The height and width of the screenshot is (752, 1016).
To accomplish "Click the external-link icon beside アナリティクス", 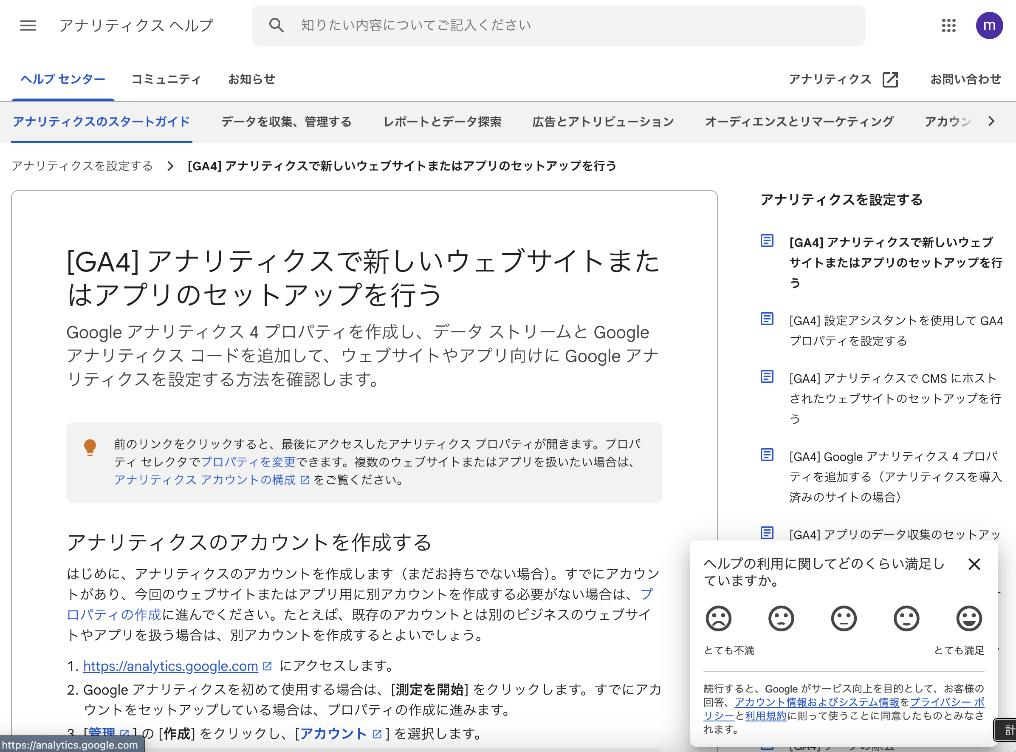I will point(890,79).
